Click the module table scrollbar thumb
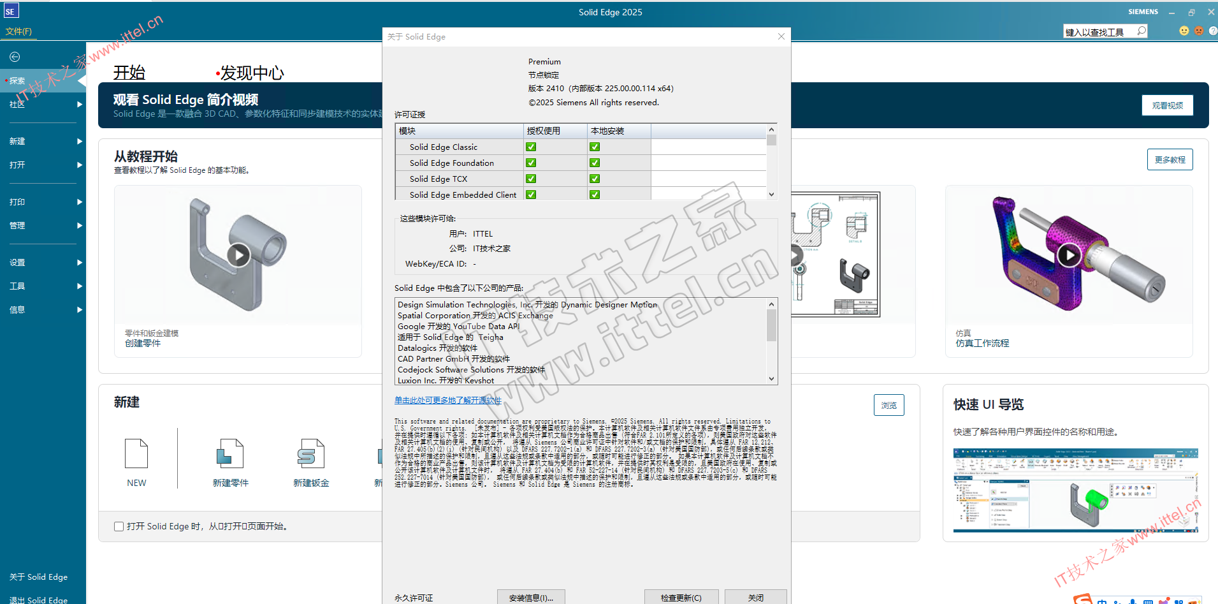The image size is (1218, 604). tap(771, 140)
